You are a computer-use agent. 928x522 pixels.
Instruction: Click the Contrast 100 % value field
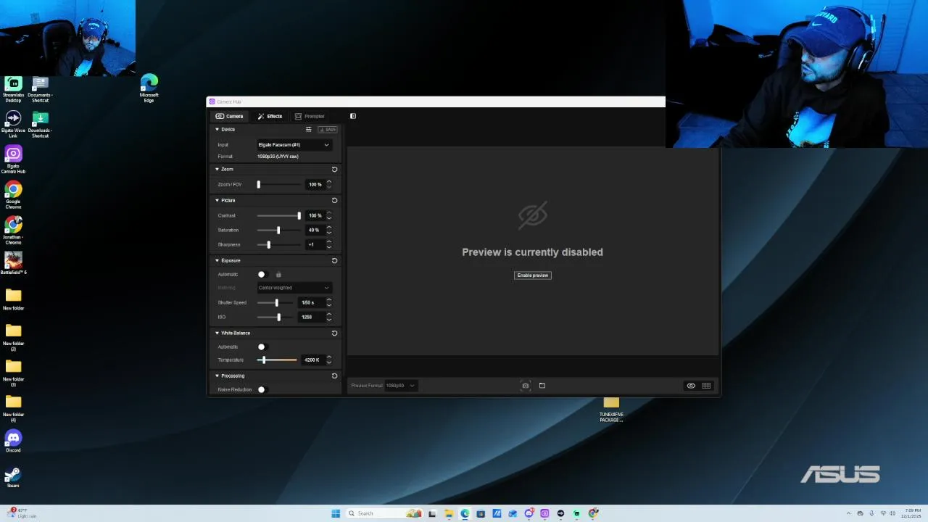tap(315, 216)
